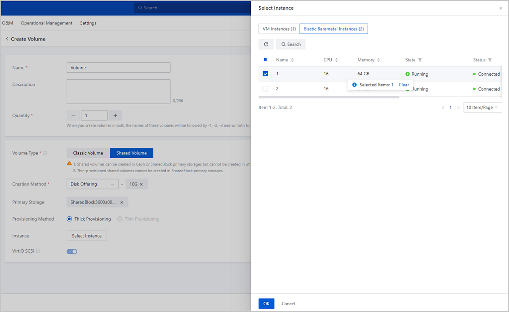The height and width of the screenshot is (312, 509).
Task: Toggle the select-all header checkbox
Action: pyautogui.click(x=266, y=60)
